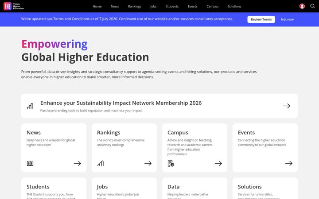Open the Events card heading
319x199 pixels.
pyautogui.click(x=246, y=133)
